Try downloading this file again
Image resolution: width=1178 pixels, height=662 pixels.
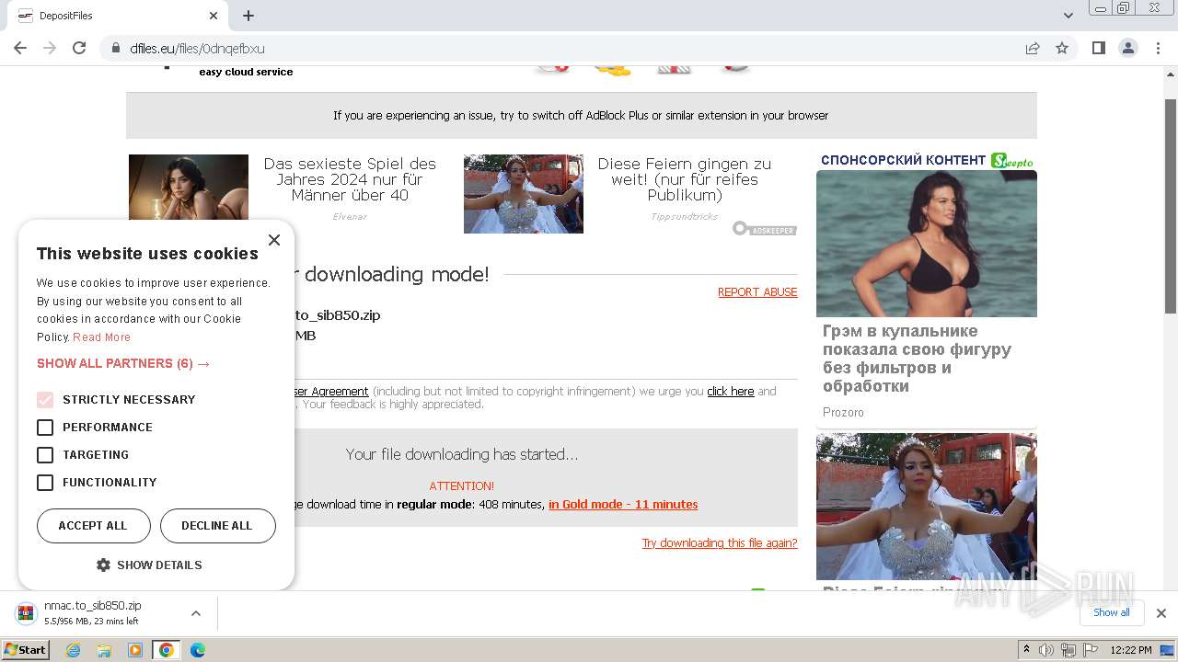[x=720, y=543]
